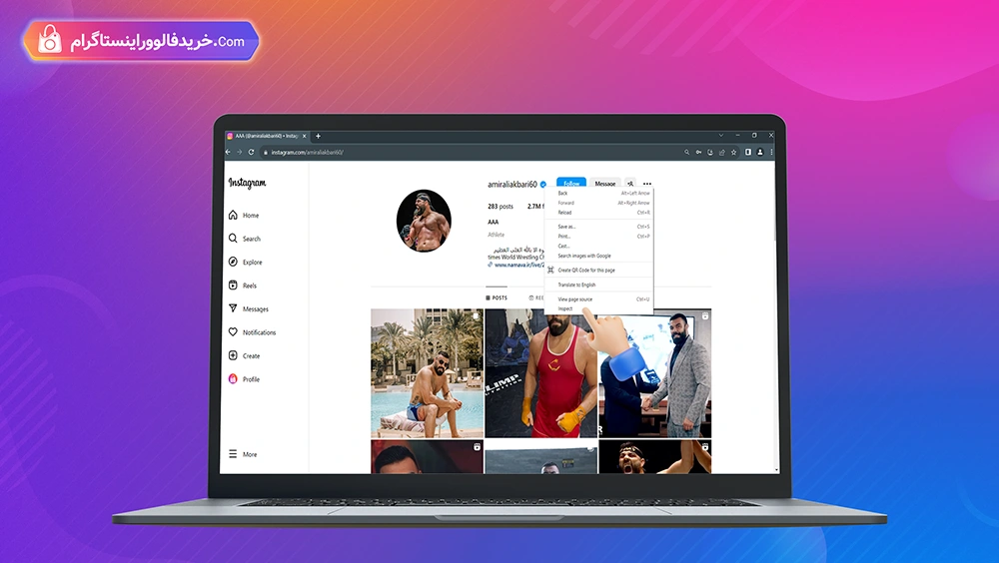The image size is (999, 563).
Task: Click the browser reload icon
Action: coord(251,152)
